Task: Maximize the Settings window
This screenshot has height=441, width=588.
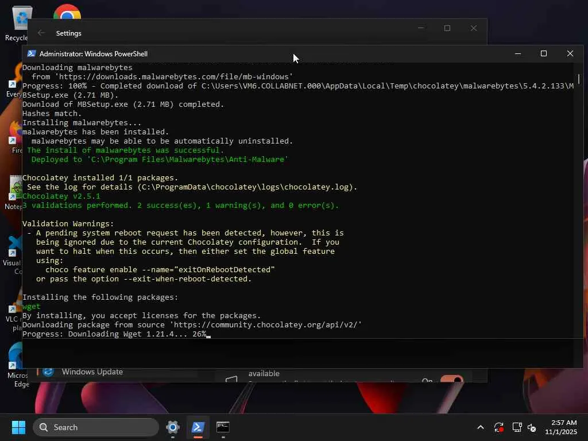Action: (x=447, y=28)
